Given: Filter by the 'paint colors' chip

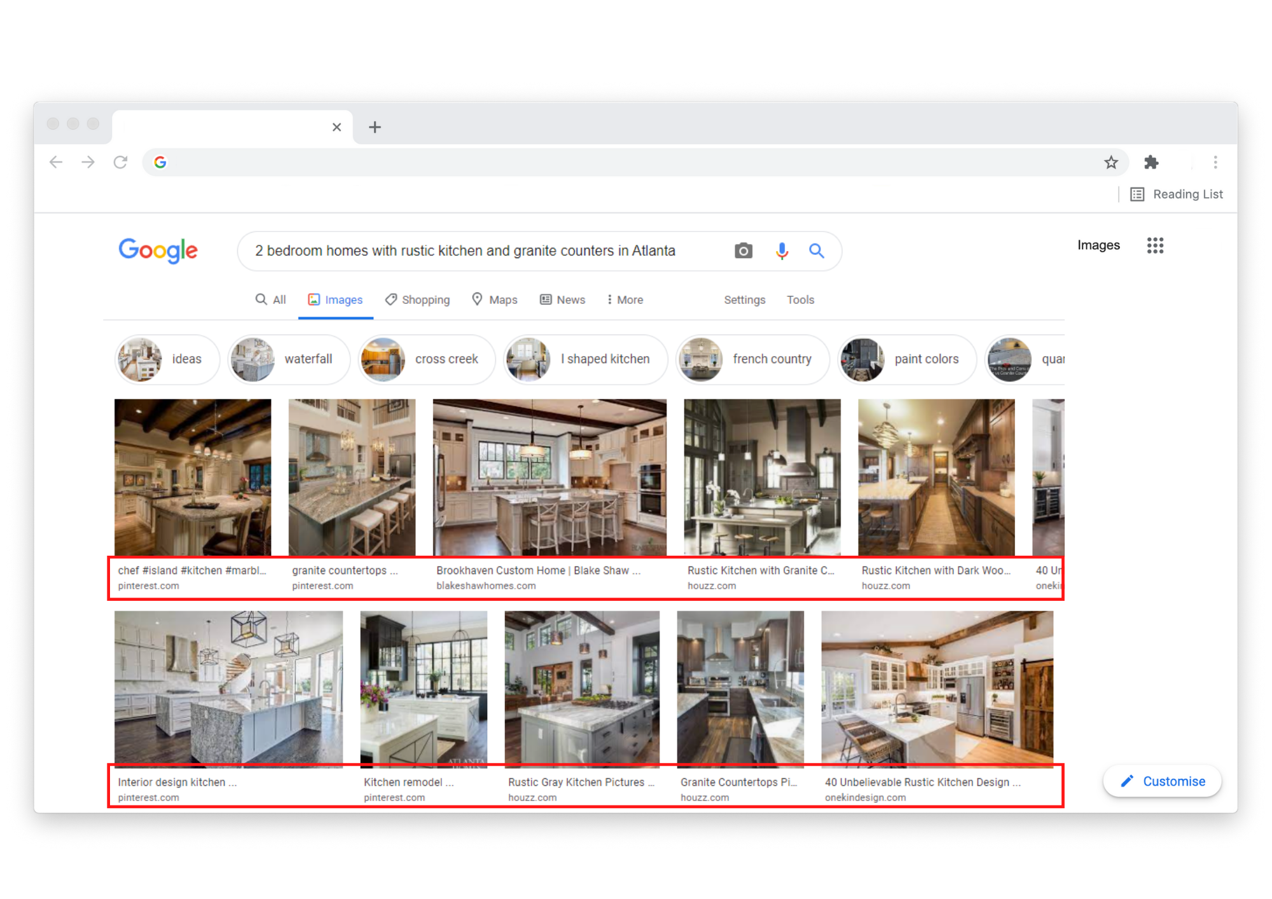Looking at the screenshot, I should coord(907,359).
